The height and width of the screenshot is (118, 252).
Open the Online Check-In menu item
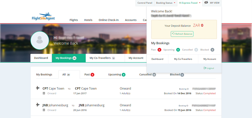click(109, 20)
